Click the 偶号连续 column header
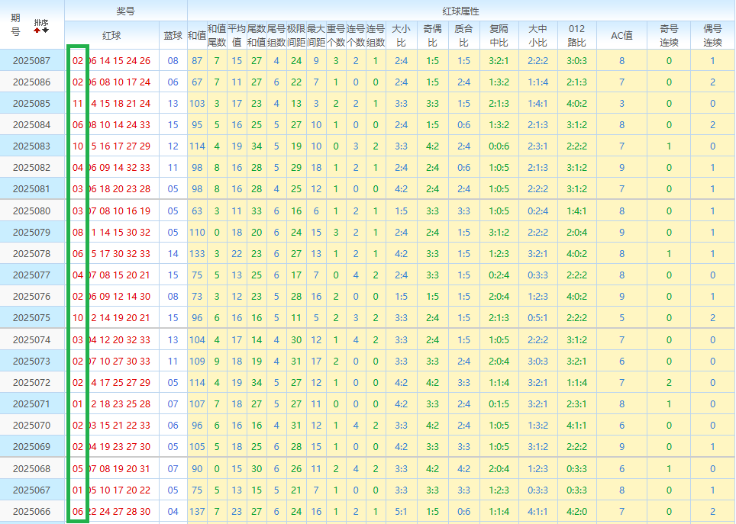The width and height of the screenshot is (736, 524). pyautogui.click(x=712, y=35)
